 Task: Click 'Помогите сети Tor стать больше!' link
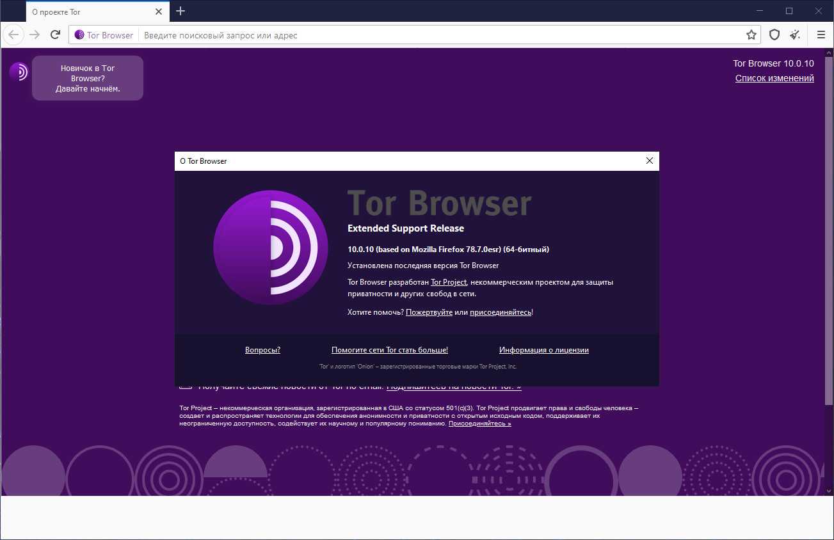[390, 350]
